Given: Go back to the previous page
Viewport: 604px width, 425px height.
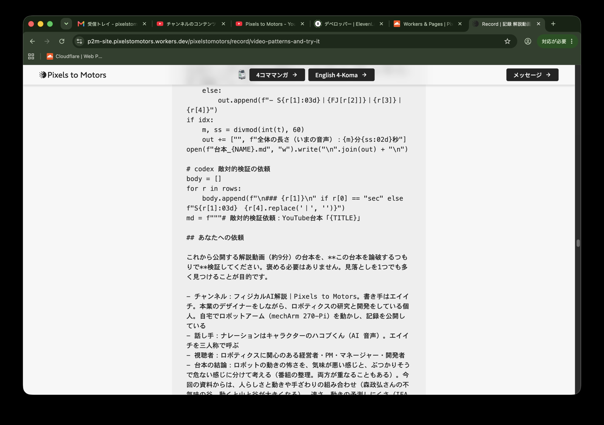Looking at the screenshot, I should click(32, 41).
